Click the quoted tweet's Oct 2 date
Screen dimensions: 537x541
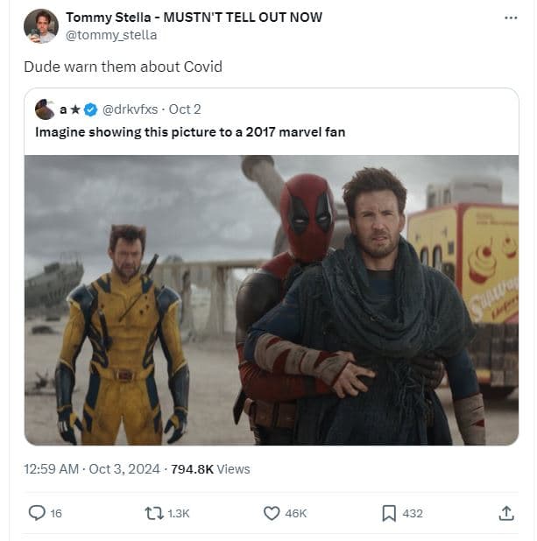pyautogui.click(x=185, y=109)
